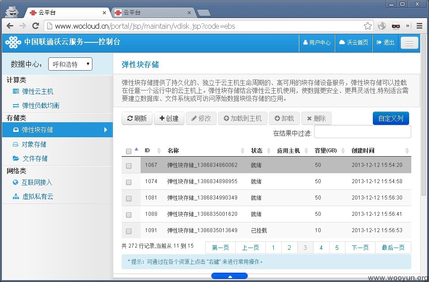Image resolution: width=429 pixels, height=282 pixels.
Task: Check the row for ID 1091
Action: pos(129,231)
